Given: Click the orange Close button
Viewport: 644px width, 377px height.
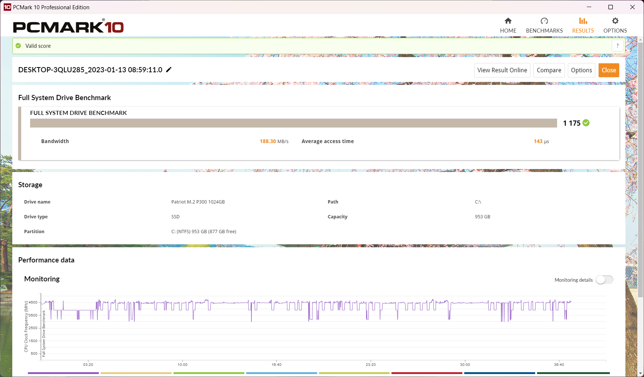Looking at the screenshot, I should click(x=609, y=70).
